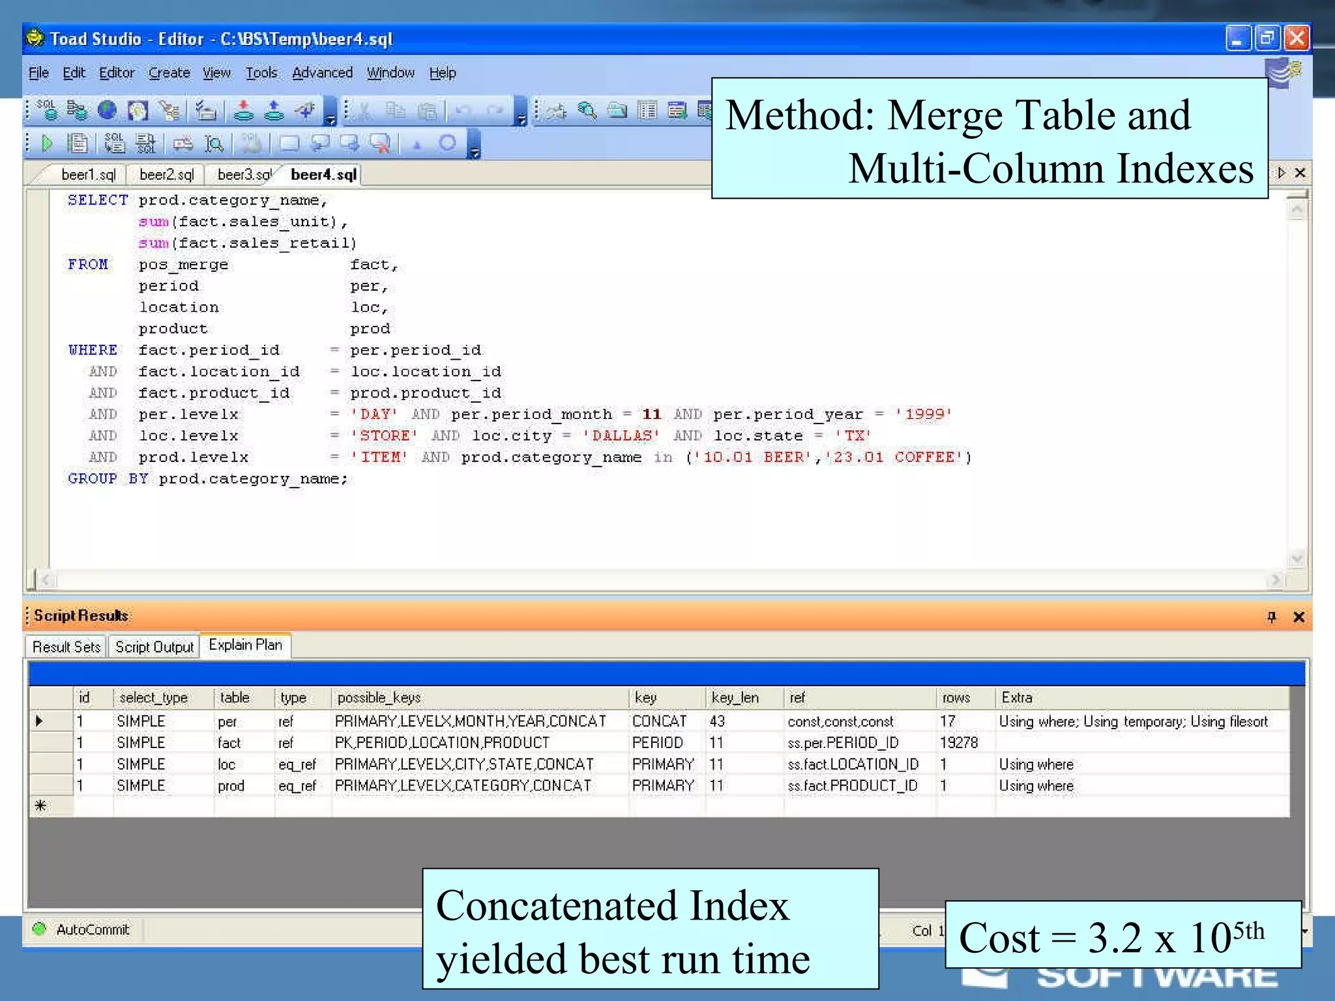This screenshot has height=1001, width=1335.
Task: Click the ref column header
Action: 860,697
